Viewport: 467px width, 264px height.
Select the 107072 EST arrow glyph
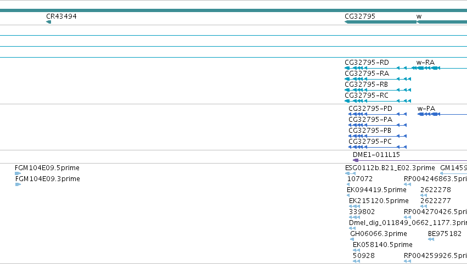[348, 184]
